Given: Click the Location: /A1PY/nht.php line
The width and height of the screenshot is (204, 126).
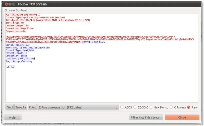Looking at the screenshot, I should (x=20, y=58).
